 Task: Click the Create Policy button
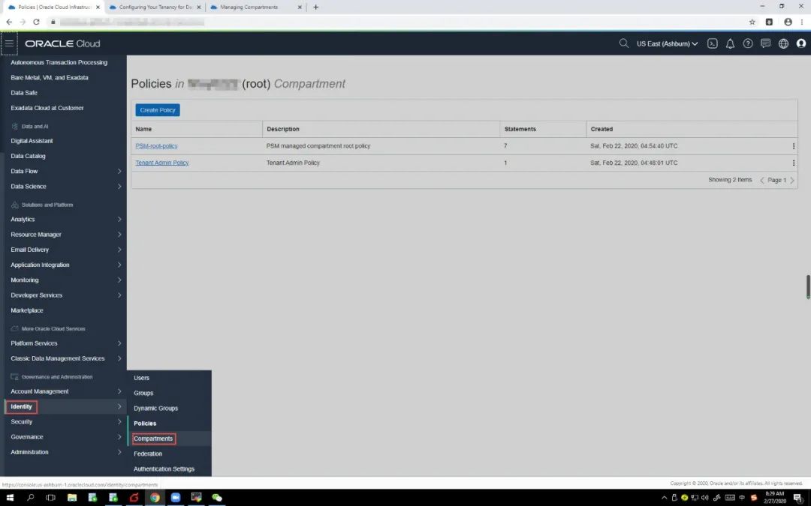click(x=158, y=110)
